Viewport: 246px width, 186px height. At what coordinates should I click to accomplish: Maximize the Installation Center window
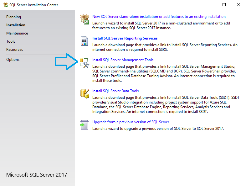tap(224, 5)
